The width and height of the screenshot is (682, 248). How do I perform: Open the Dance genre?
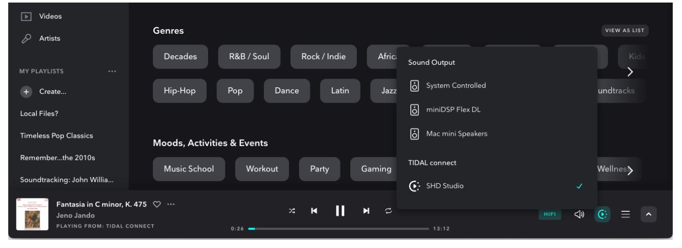pos(287,91)
